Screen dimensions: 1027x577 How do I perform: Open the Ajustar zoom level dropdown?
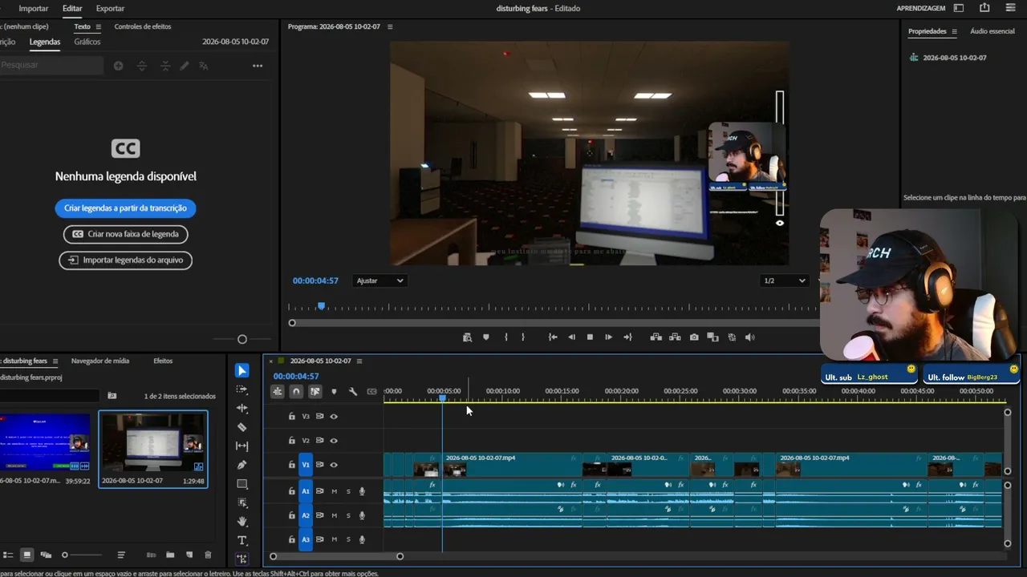click(x=380, y=280)
